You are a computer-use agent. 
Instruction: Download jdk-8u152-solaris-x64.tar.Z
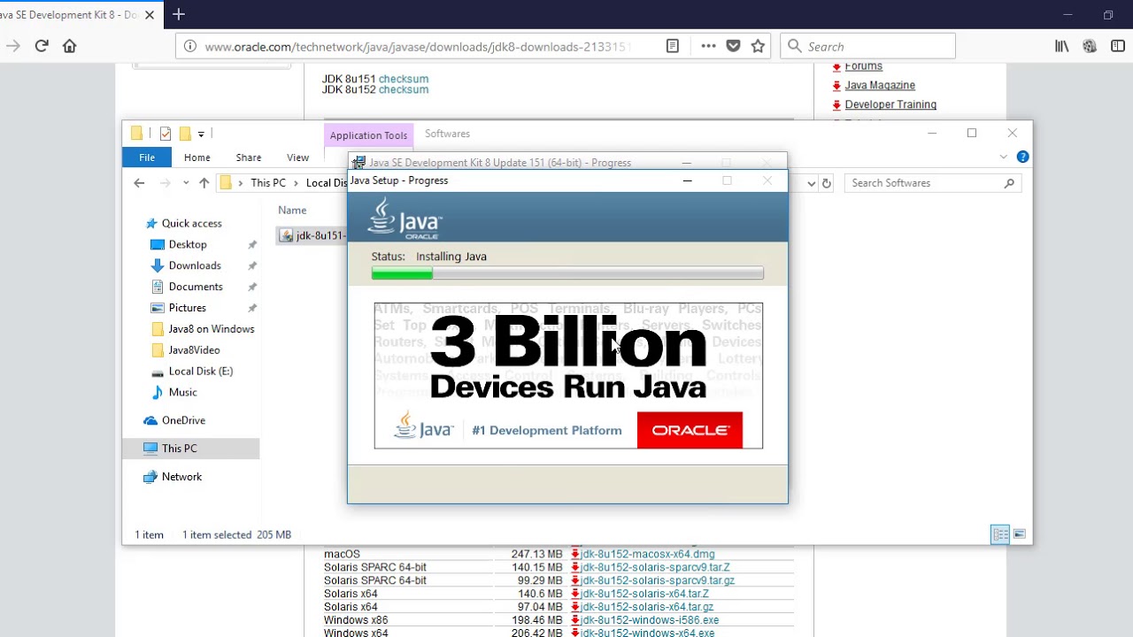(644, 594)
